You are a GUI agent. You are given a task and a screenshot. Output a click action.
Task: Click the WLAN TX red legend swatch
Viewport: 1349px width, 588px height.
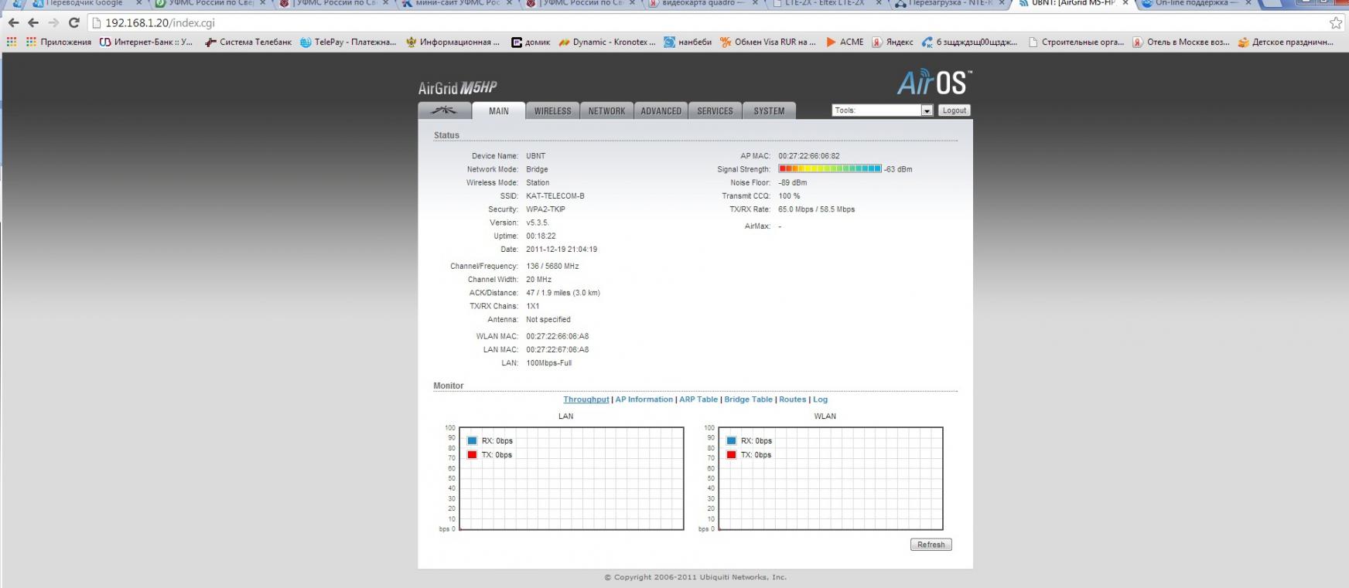(731, 454)
